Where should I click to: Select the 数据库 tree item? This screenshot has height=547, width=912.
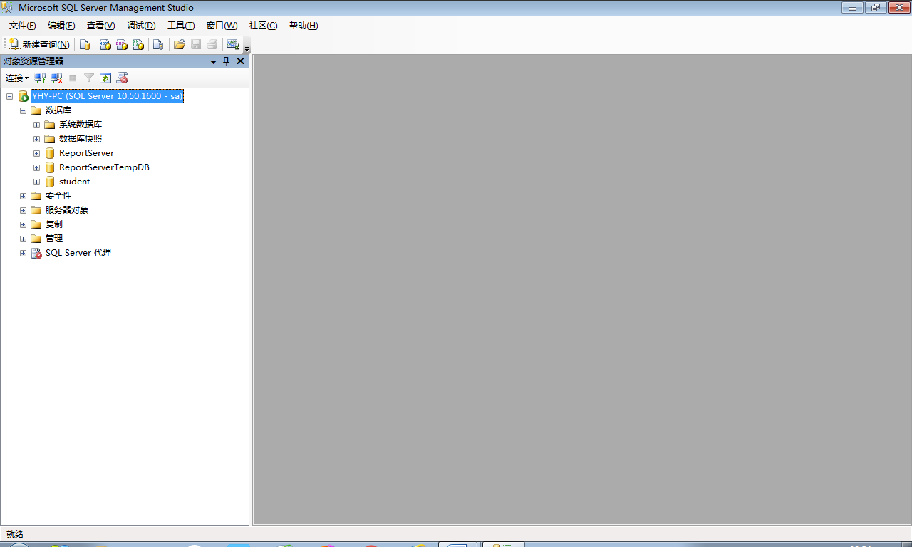58,110
